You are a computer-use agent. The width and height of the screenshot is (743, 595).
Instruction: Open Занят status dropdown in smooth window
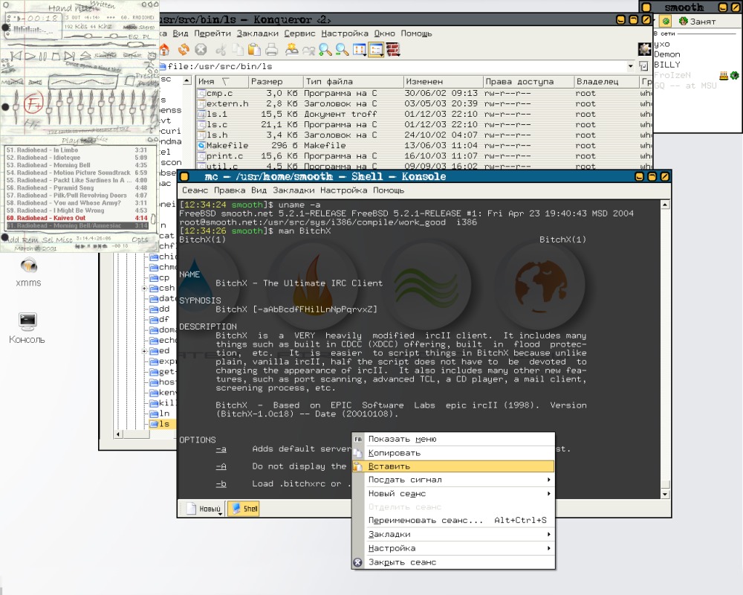(x=695, y=22)
